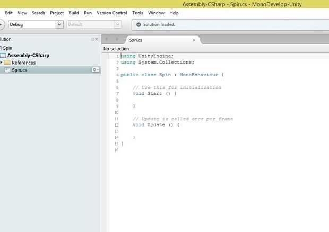Close the Solution pad
329x232 pixels.
(97, 39)
